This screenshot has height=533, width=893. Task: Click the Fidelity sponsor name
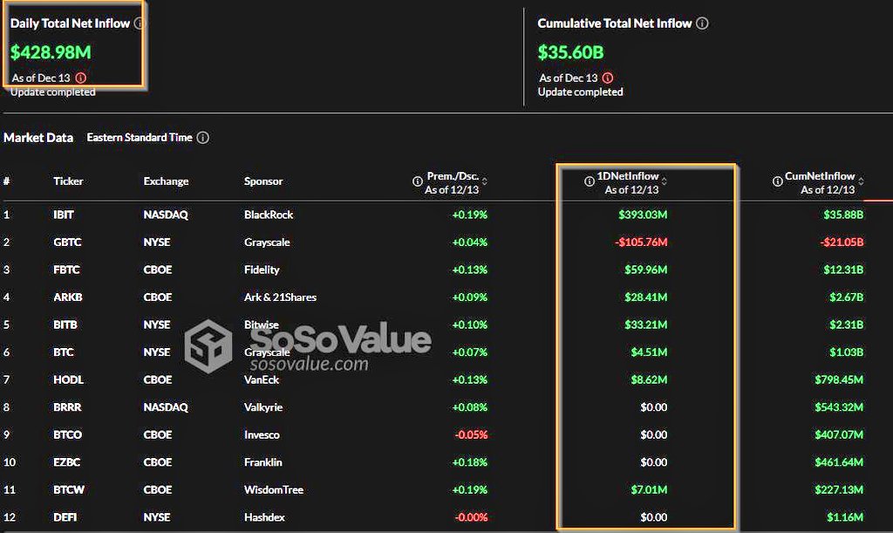tap(262, 270)
